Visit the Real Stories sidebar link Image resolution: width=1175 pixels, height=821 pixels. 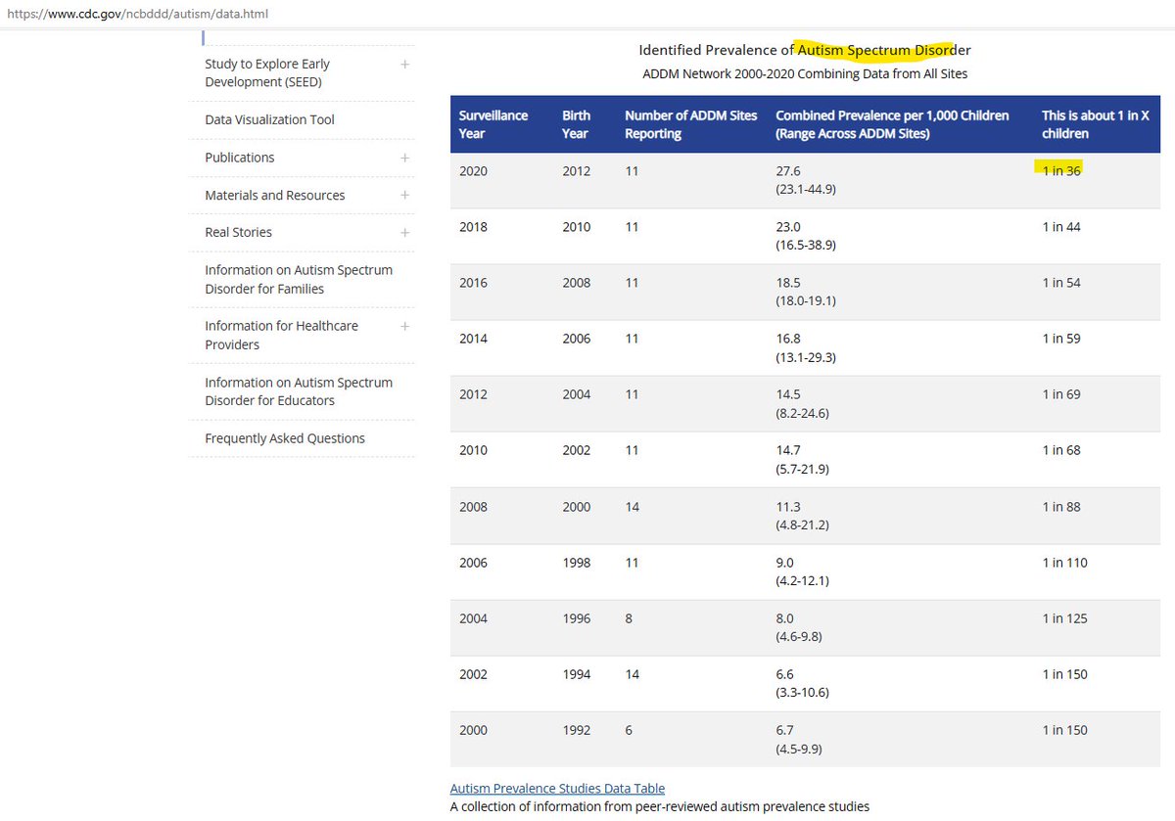click(x=238, y=233)
